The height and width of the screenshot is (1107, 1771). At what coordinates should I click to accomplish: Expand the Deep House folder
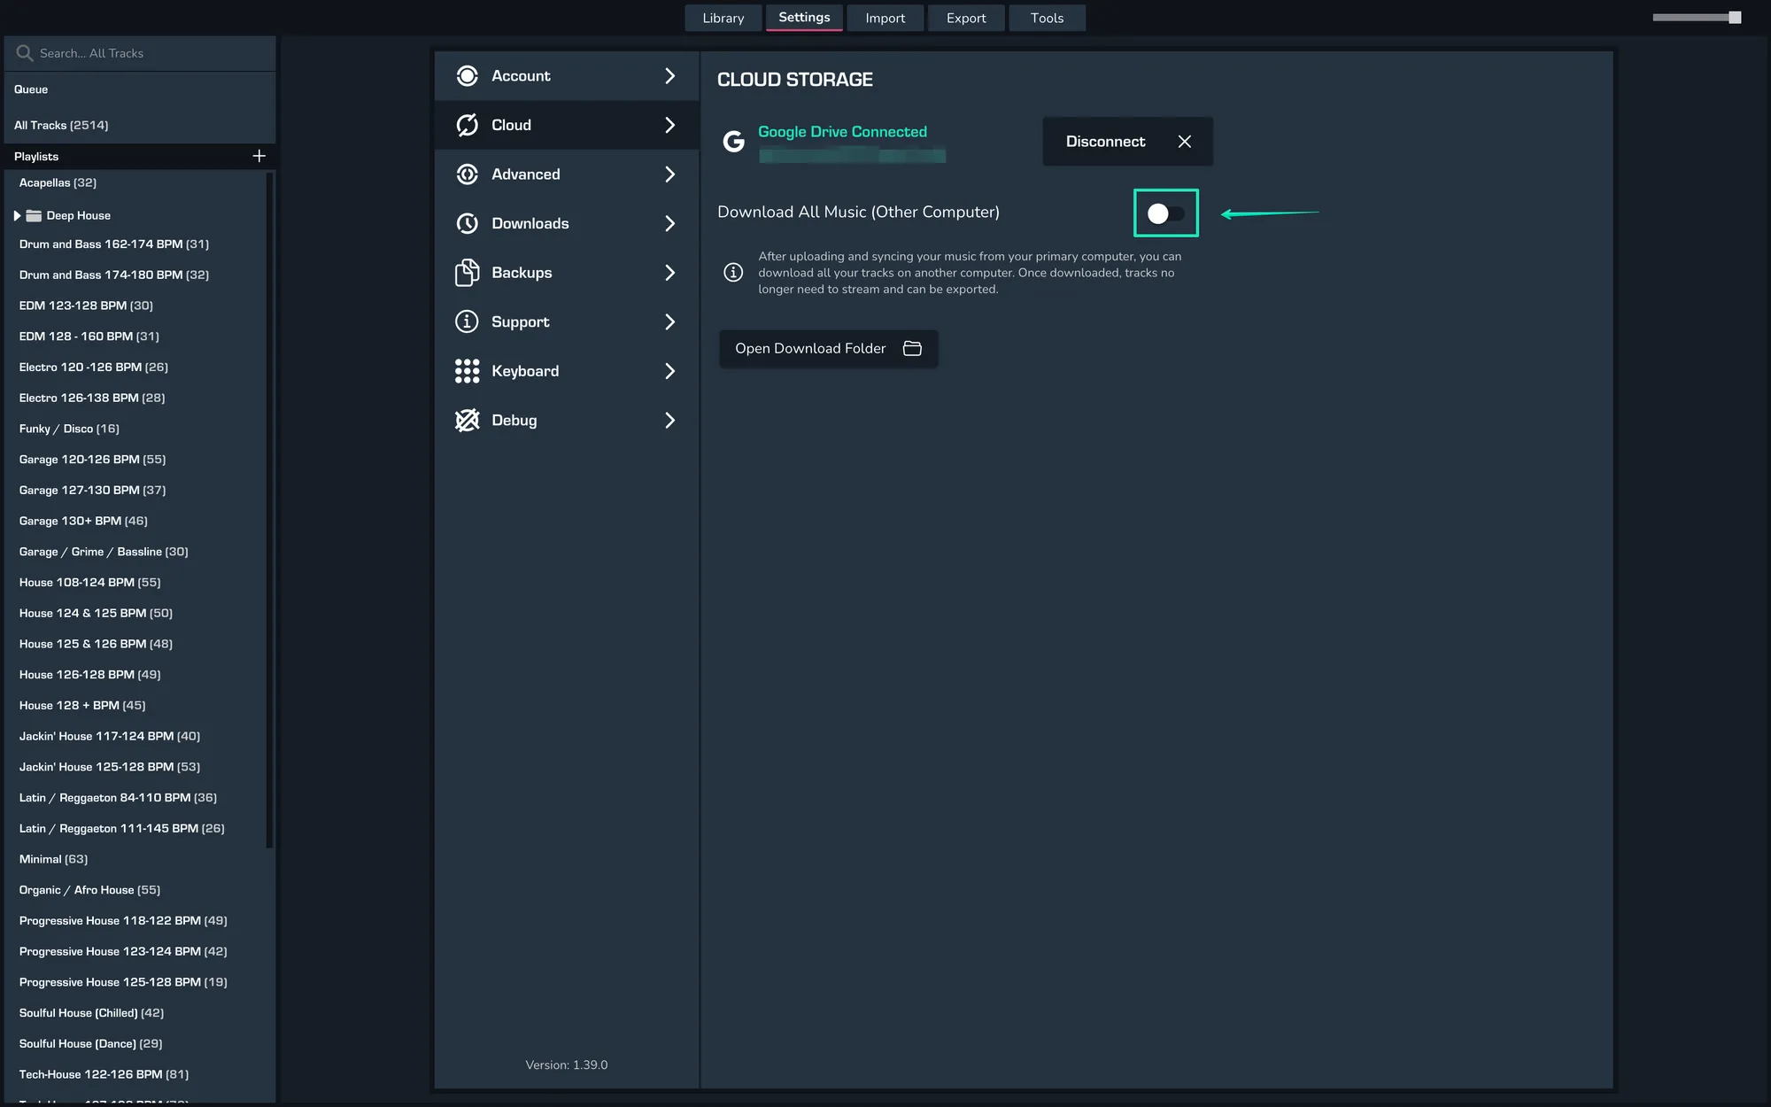coord(17,215)
